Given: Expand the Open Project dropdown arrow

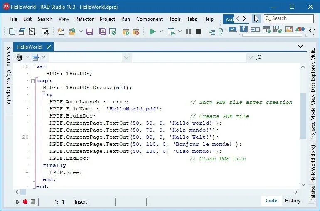Looking at the screenshot, I should [x=81, y=32].
